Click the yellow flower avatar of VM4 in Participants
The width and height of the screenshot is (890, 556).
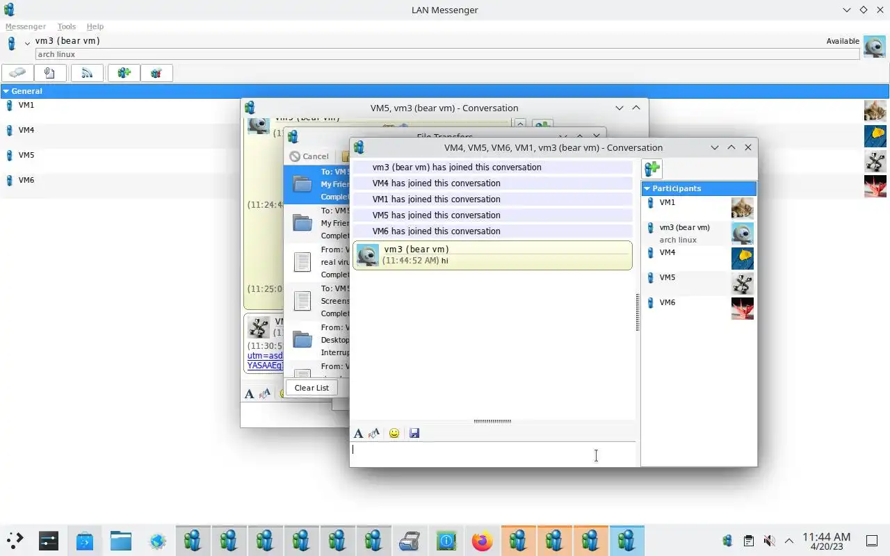coord(743,258)
